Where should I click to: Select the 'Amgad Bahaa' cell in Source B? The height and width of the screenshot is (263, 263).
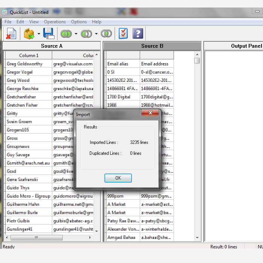click(x=123, y=237)
